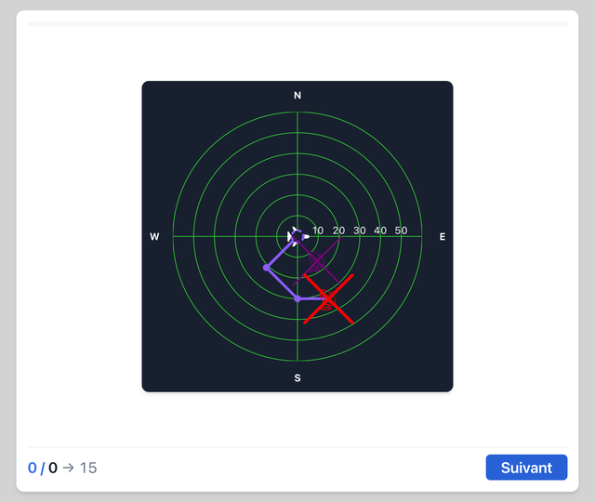Click the 40 range ring label
The image size is (595, 502).
point(380,231)
